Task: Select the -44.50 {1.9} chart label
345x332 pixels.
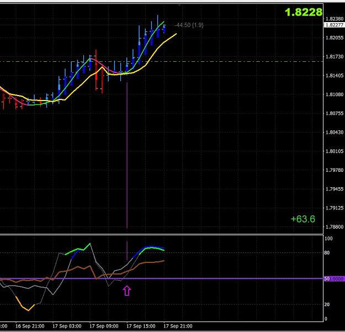Action: [189, 25]
